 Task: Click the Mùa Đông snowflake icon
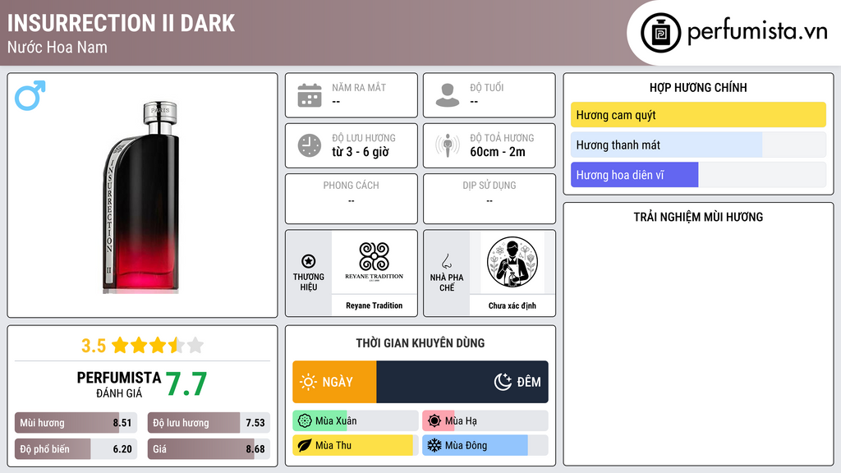(x=434, y=445)
